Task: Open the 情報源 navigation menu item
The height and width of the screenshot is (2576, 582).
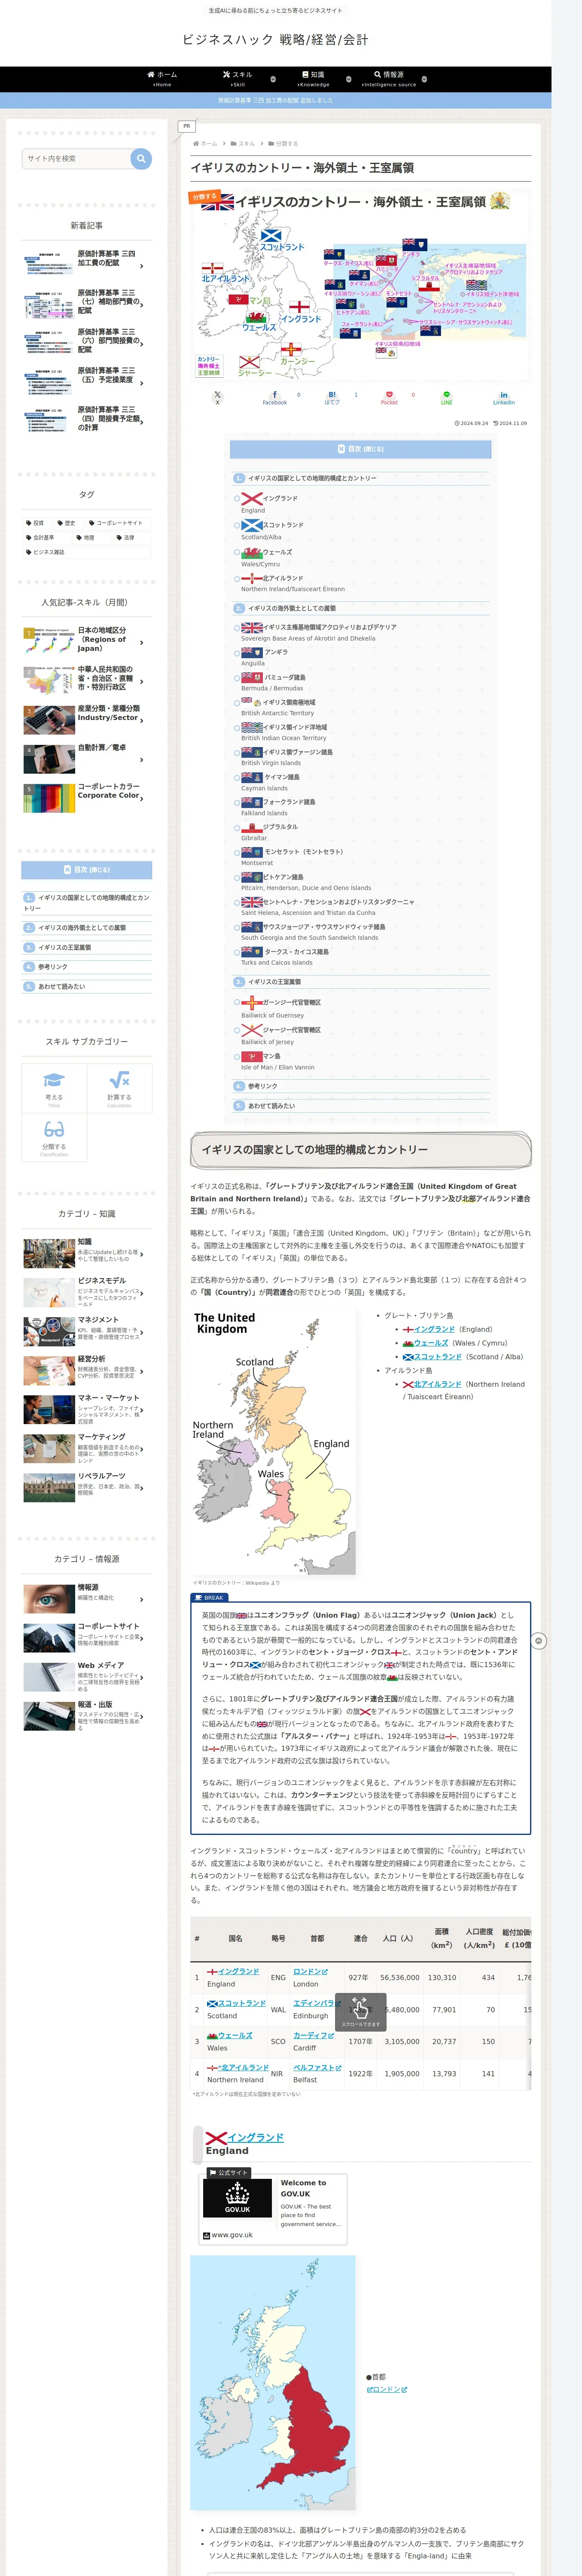Action: tap(389, 79)
